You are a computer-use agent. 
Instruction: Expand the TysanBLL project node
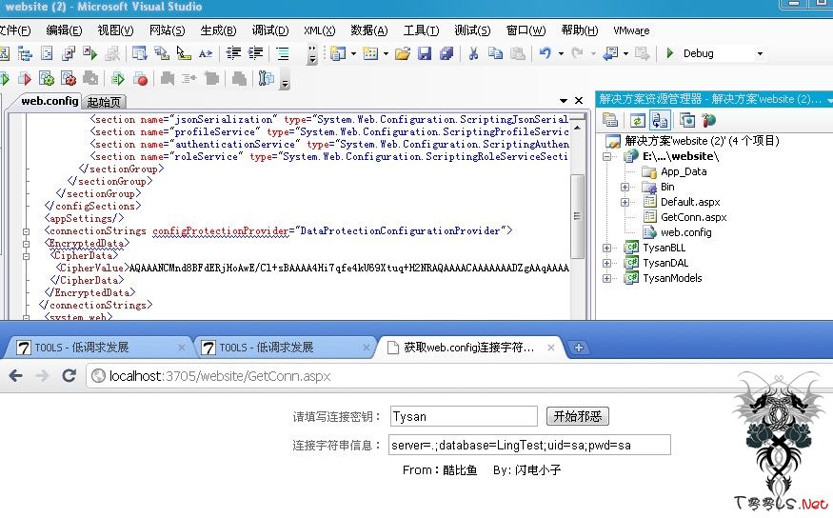tap(606, 249)
